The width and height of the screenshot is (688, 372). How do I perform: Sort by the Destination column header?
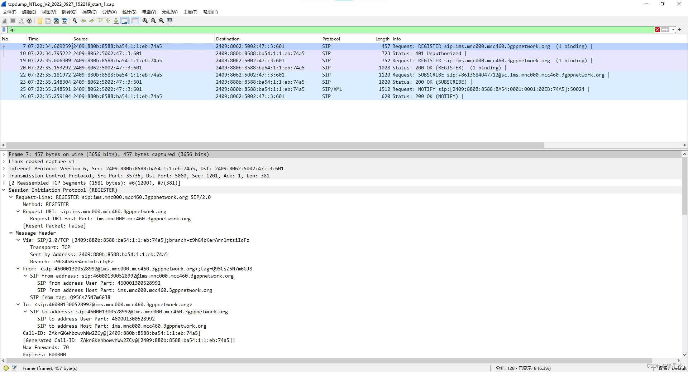click(x=268, y=39)
